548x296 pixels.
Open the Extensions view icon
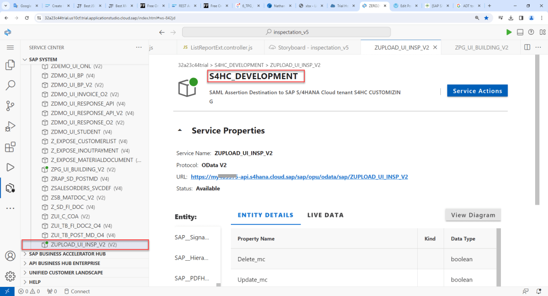pyautogui.click(x=10, y=147)
